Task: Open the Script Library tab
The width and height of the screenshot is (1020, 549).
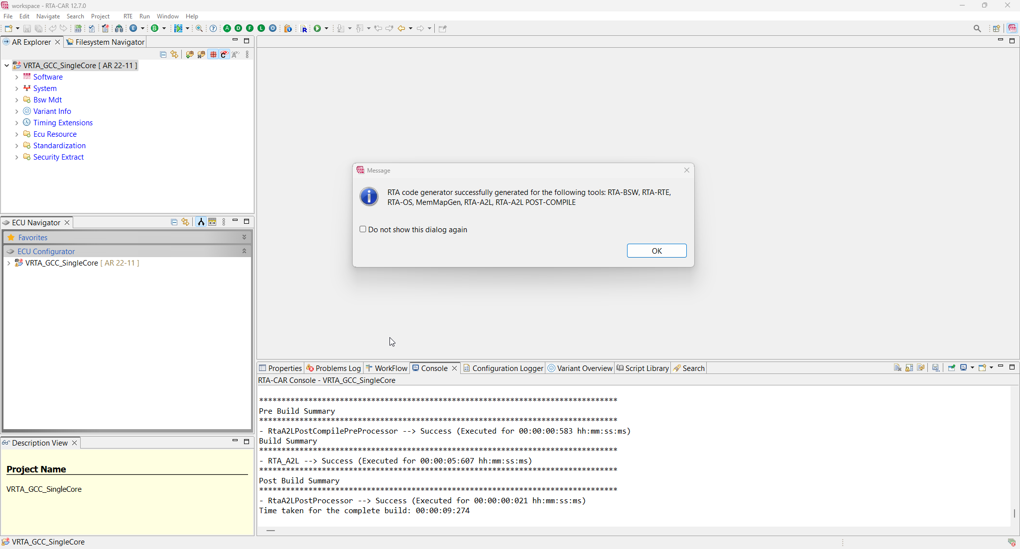Action: 642,368
